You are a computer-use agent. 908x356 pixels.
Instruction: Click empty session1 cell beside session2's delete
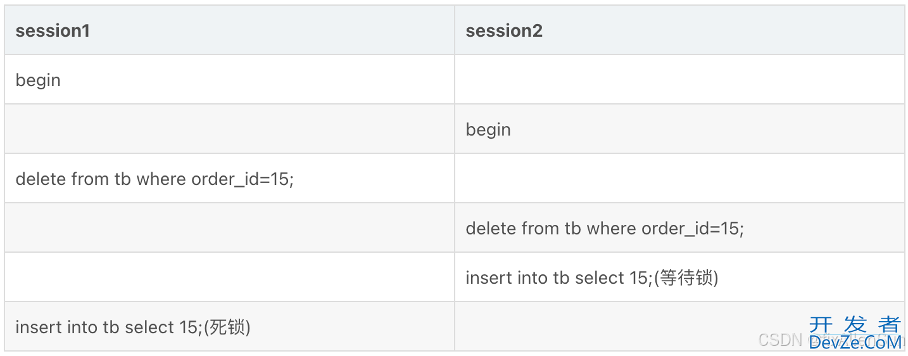229,229
